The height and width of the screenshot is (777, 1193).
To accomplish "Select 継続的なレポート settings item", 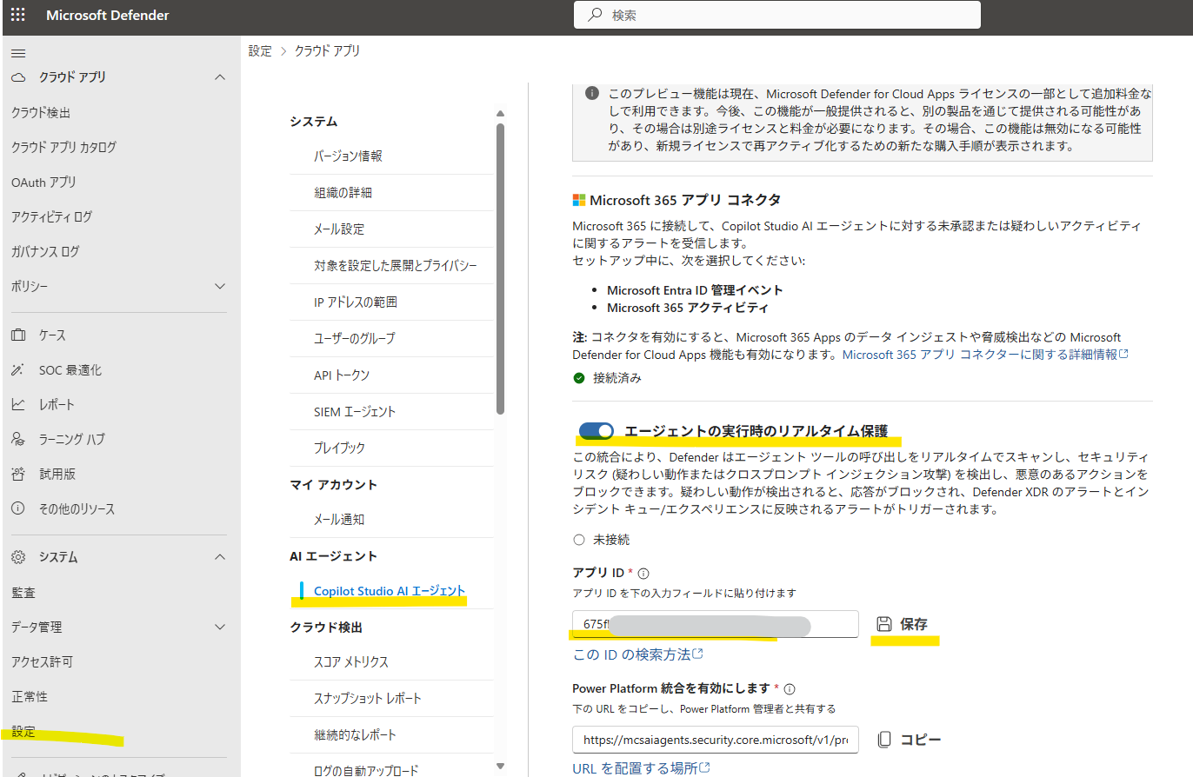I will 355,735.
